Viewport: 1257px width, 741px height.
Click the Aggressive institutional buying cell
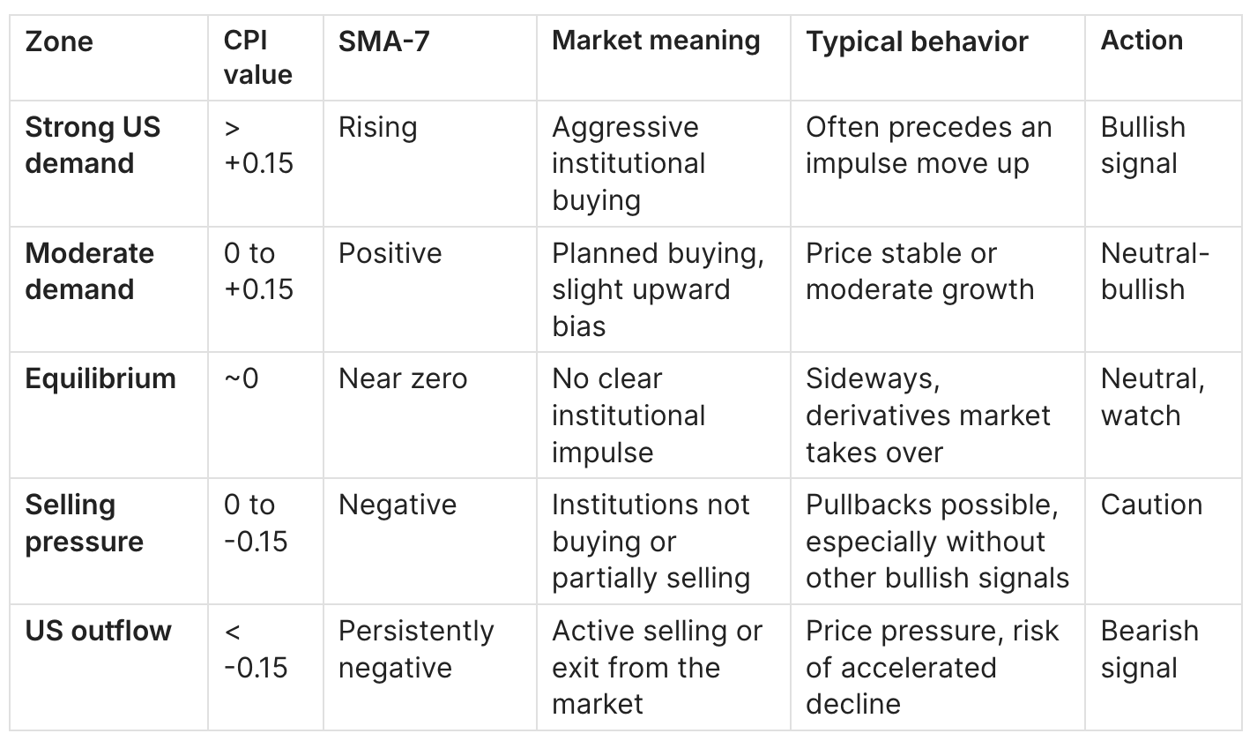pos(628,163)
